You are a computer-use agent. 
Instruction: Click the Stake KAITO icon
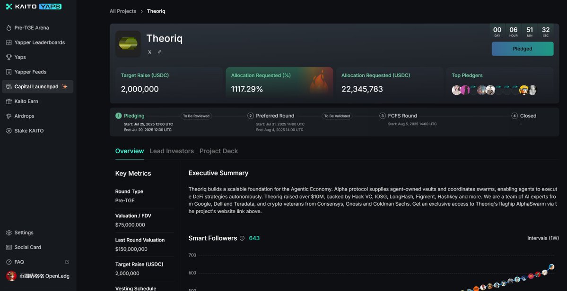(x=9, y=131)
